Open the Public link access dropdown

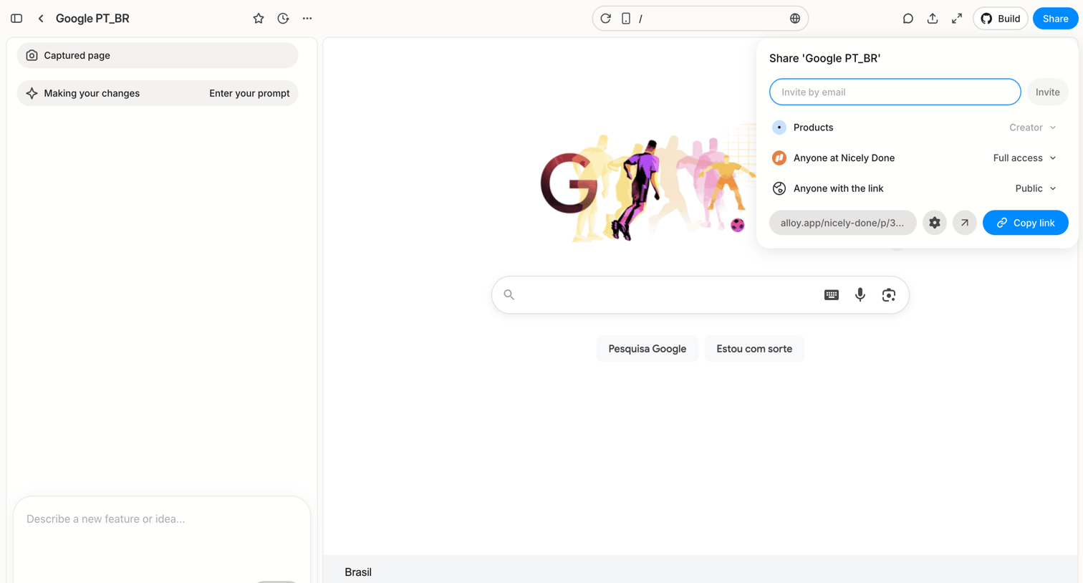click(x=1036, y=188)
